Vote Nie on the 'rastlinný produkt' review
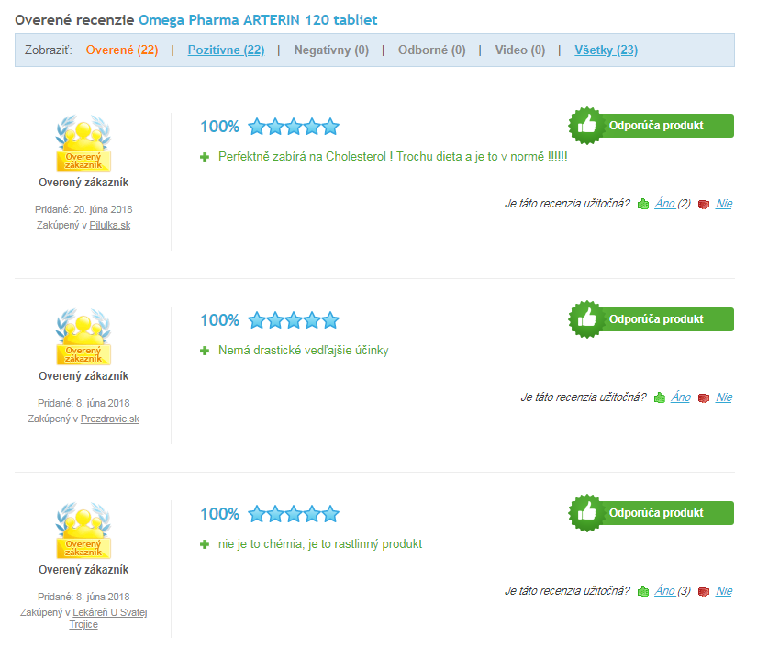This screenshot has height=648, width=757. (724, 591)
